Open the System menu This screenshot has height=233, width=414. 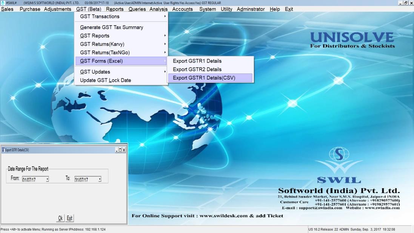point(208,9)
